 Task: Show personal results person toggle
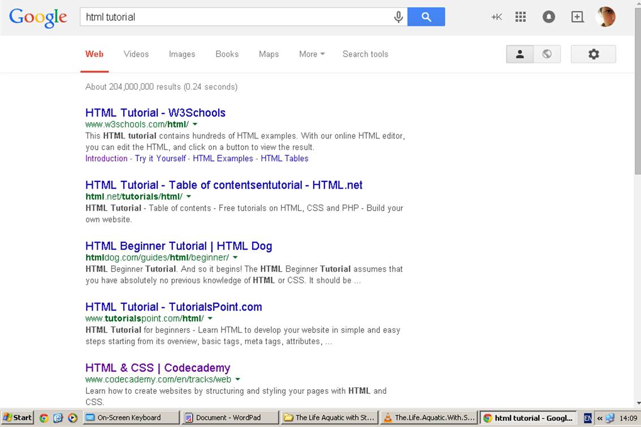point(519,54)
